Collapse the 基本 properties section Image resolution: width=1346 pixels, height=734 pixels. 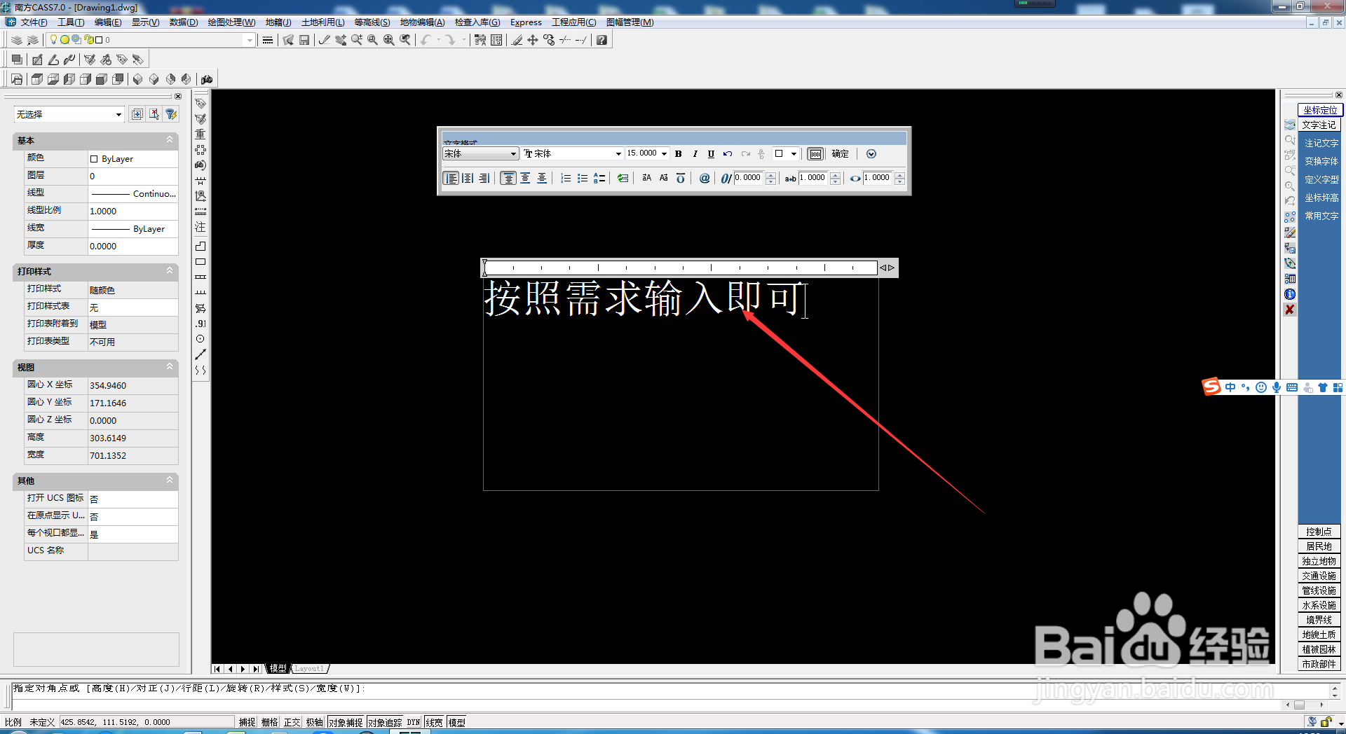pos(169,140)
